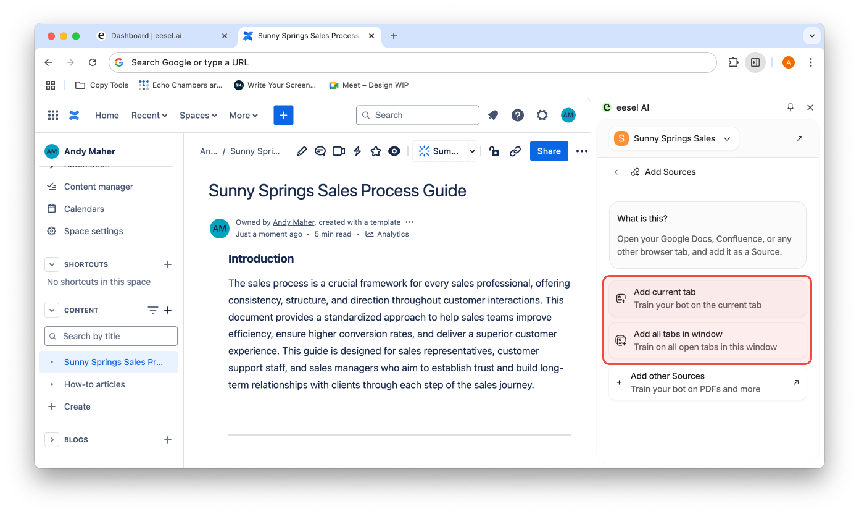Image resolution: width=859 pixels, height=514 pixels.
Task: Open the bot in a new window arrow
Action: coord(800,138)
